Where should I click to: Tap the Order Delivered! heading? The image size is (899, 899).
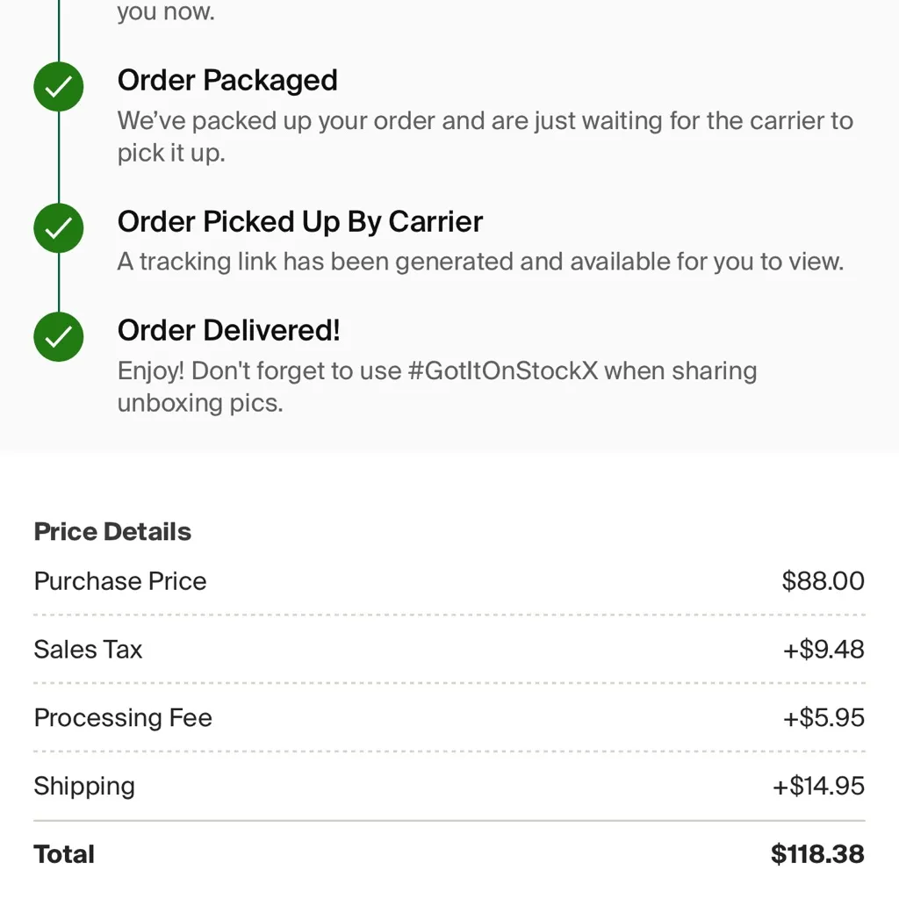[x=228, y=331]
